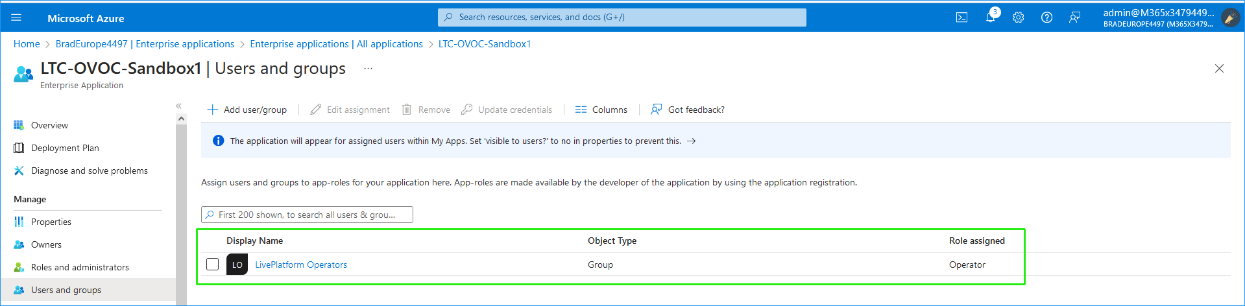Follow the arrow in the info banner
Image resolution: width=1245 pixels, height=306 pixels.
pos(692,141)
